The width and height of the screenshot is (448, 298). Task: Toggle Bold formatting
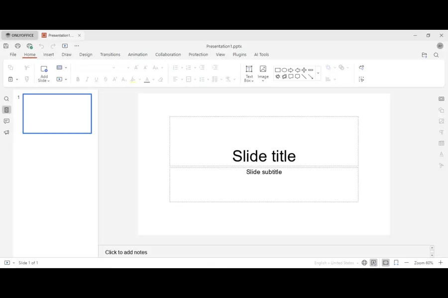(x=78, y=79)
